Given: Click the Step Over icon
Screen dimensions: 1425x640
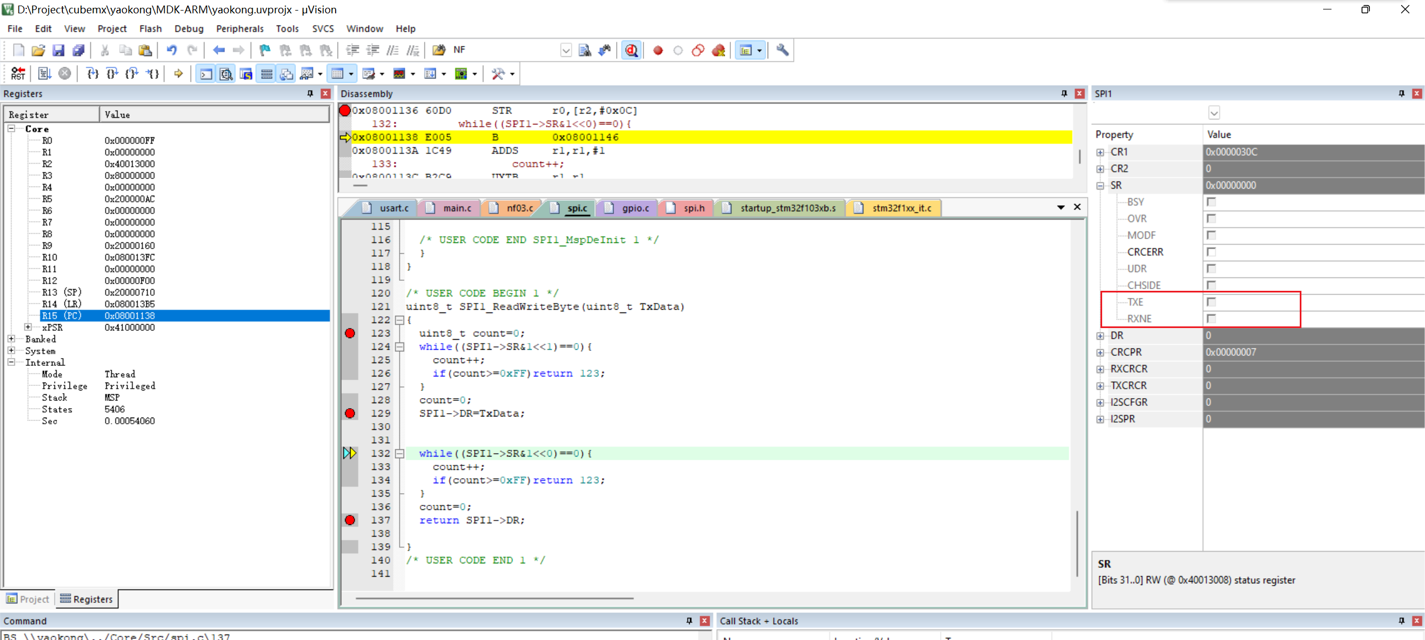Looking at the screenshot, I should (112, 73).
